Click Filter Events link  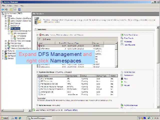tap(129, 38)
